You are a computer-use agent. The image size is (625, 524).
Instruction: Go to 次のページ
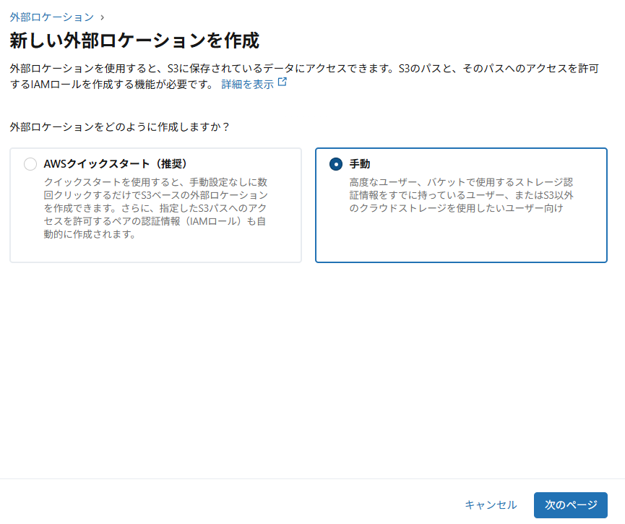570,505
